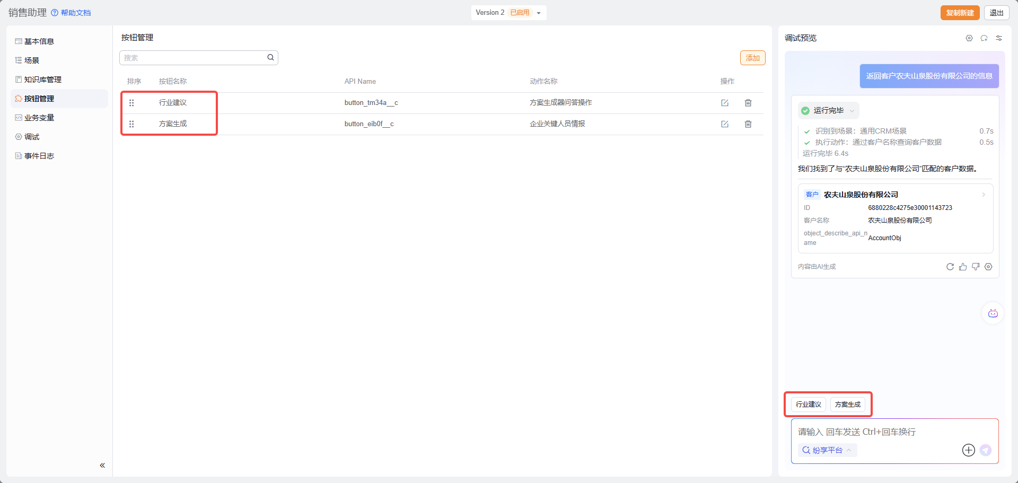
Task: Switch to the 调试 section
Action: 59,137
